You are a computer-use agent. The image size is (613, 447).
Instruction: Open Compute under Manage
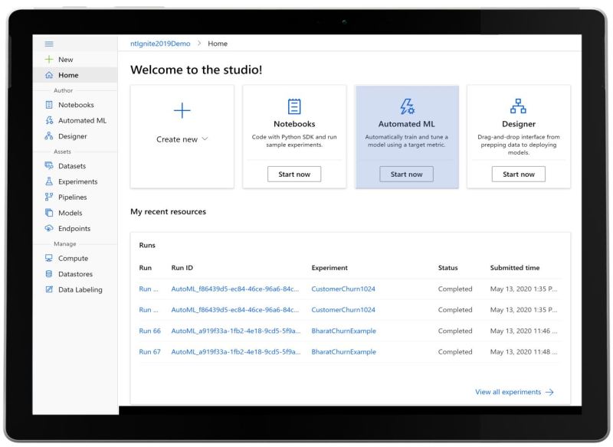coord(75,258)
